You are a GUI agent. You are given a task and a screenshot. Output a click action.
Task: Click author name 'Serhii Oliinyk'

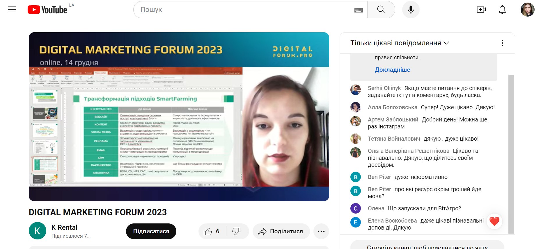click(384, 88)
